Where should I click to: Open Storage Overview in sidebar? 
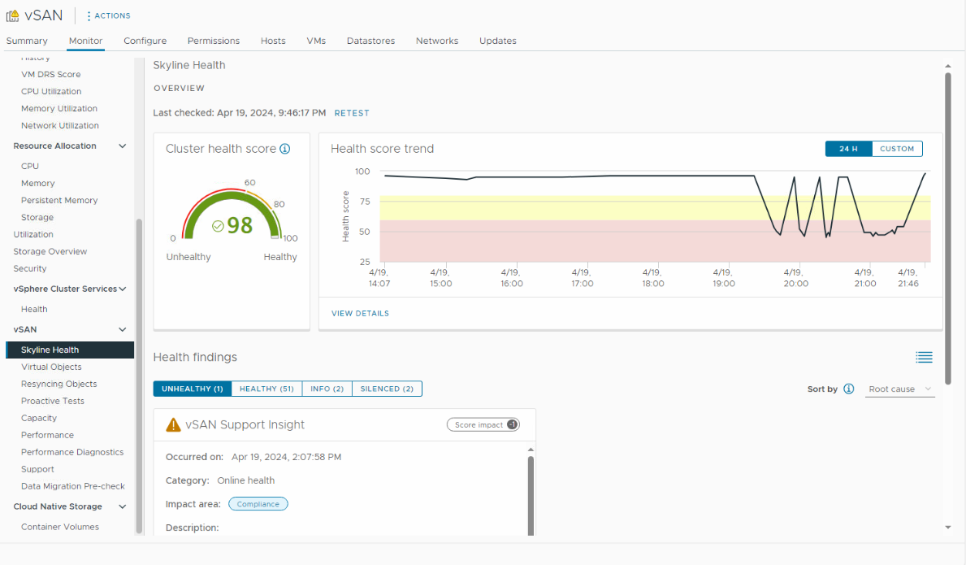coord(50,251)
